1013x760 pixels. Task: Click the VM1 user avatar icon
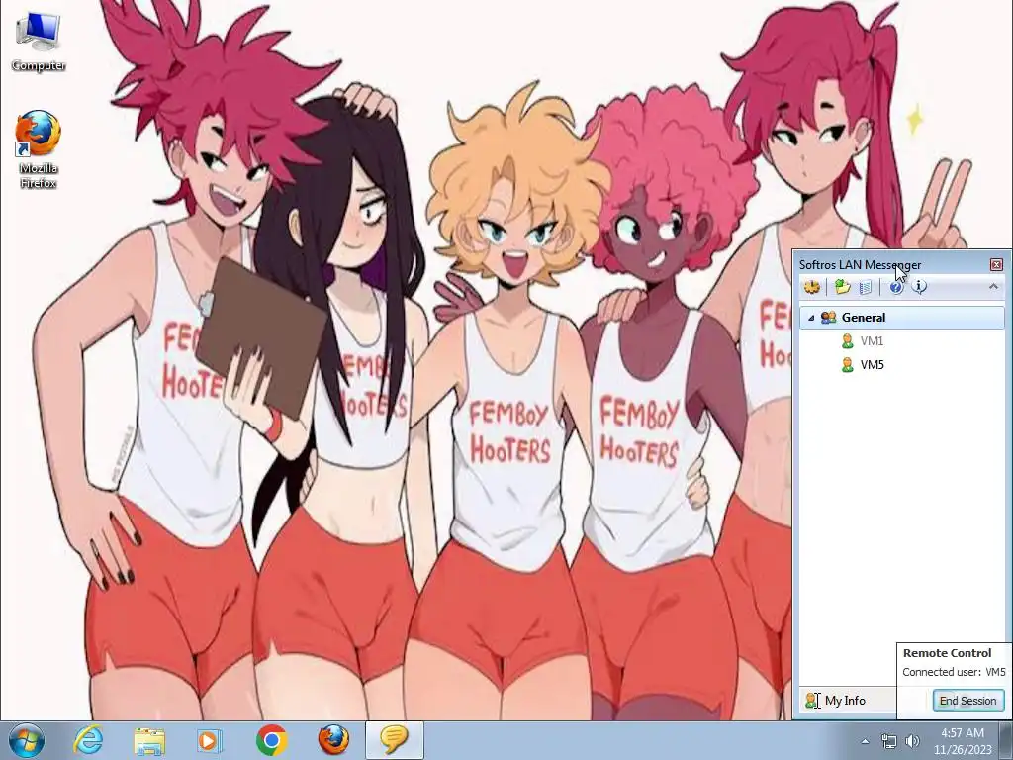847,341
